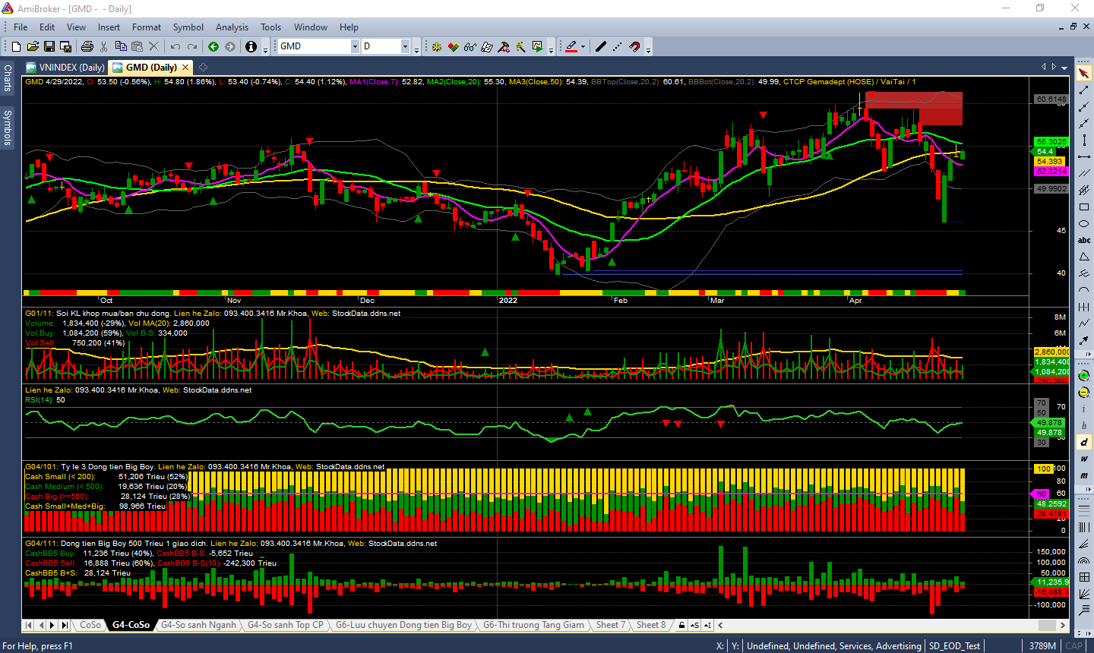Click the red magnet snap icon
The width and height of the screenshot is (1094, 653).
point(635,46)
